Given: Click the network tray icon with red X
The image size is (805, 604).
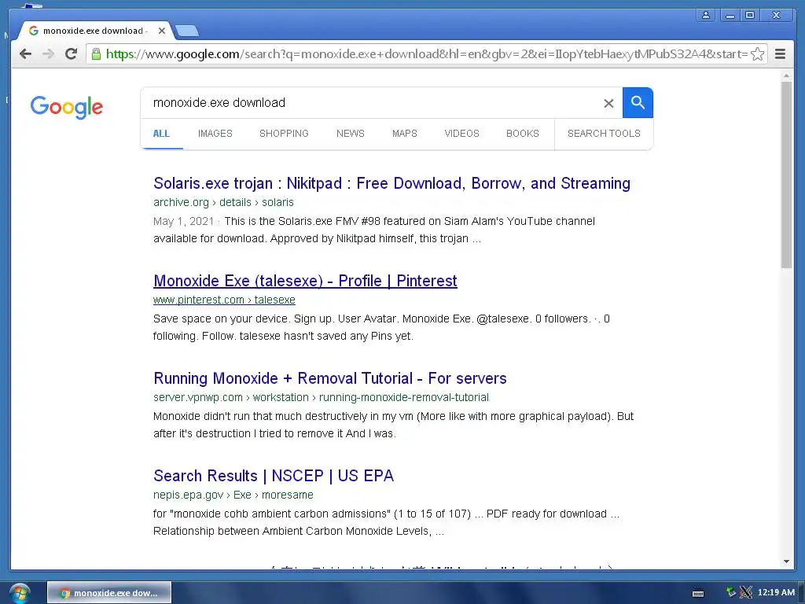Looking at the screenshot, I should pos(745,593).
